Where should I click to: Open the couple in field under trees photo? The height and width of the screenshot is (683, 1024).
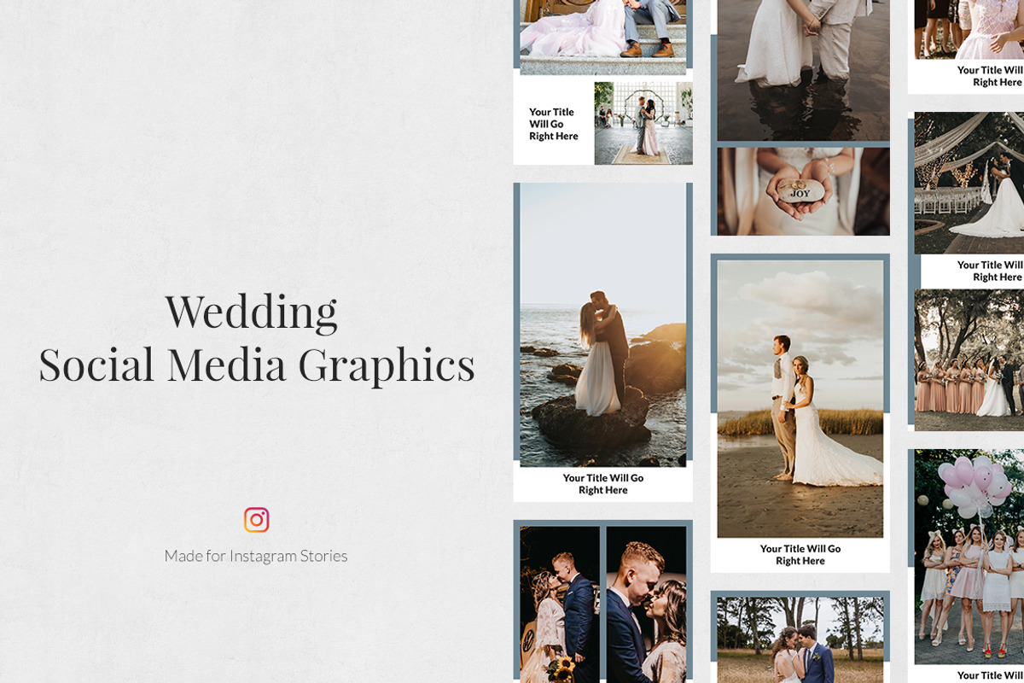800,640
